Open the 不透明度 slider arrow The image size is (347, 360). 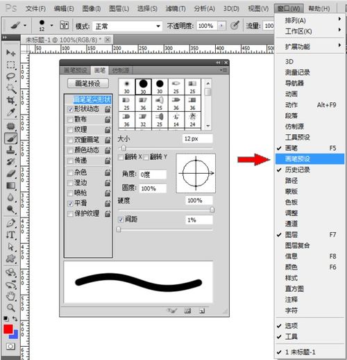coord(221,26)
